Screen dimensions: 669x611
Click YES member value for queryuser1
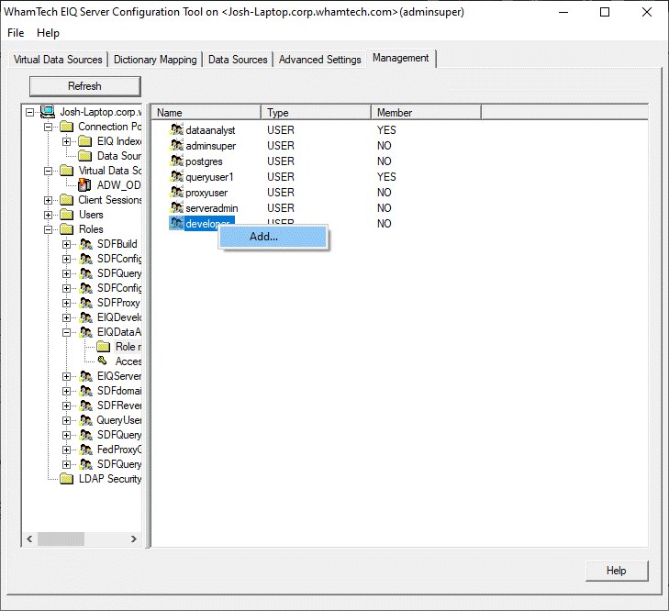386,177
